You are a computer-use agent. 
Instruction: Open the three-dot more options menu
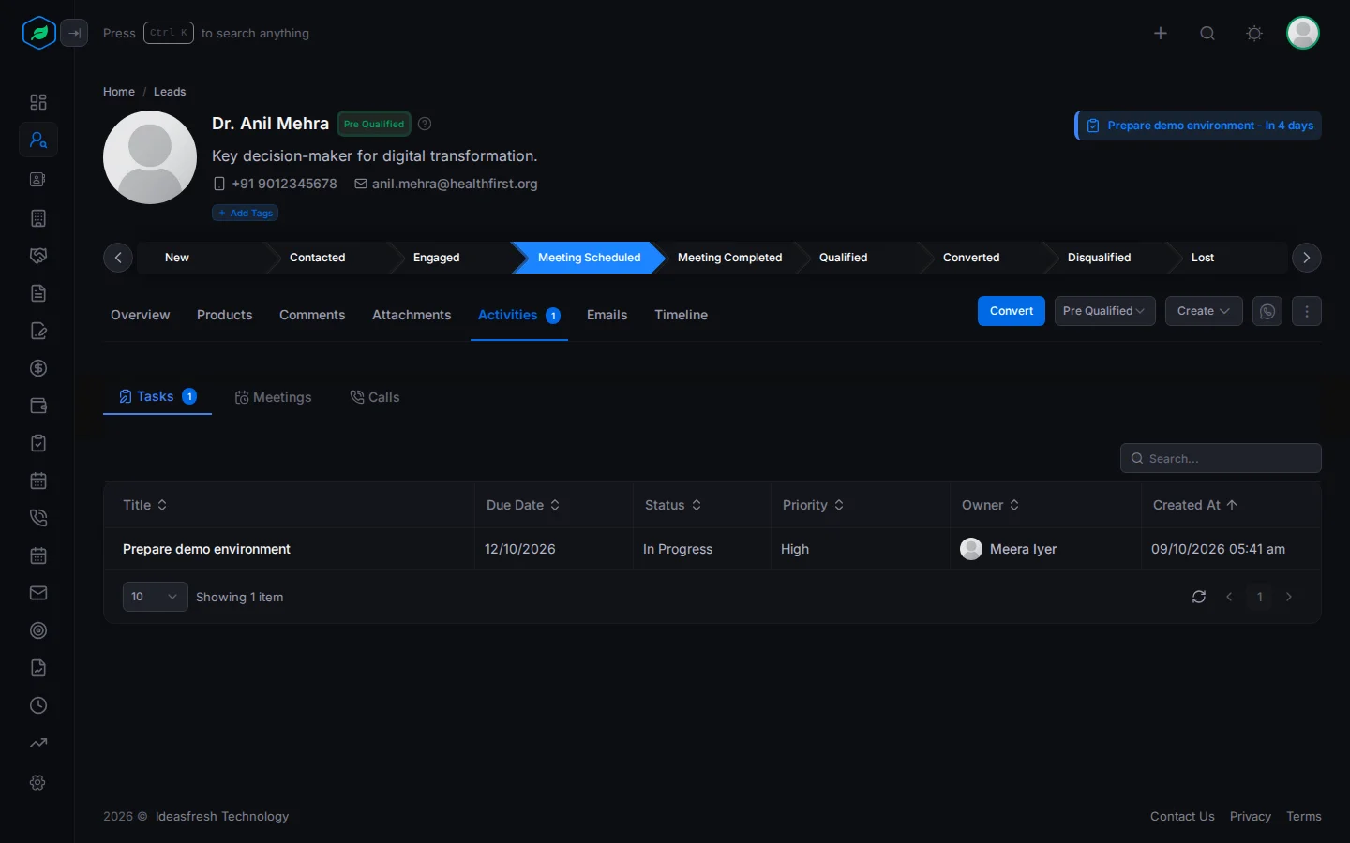[x=1307, y=311]
